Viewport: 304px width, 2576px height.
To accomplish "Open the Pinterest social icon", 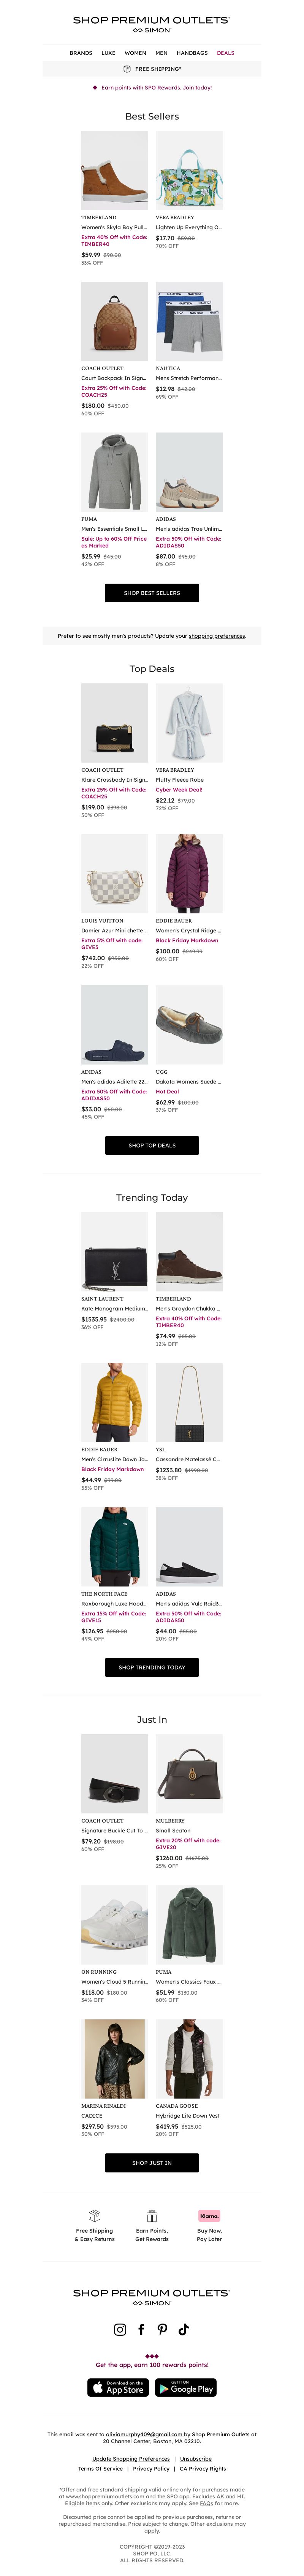I will coord(163,2329).
